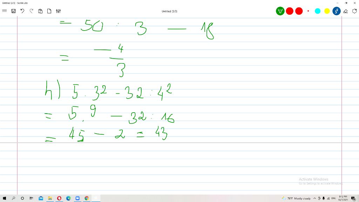
Task: Open Task View on taskbar
Action: coord(31,198)
